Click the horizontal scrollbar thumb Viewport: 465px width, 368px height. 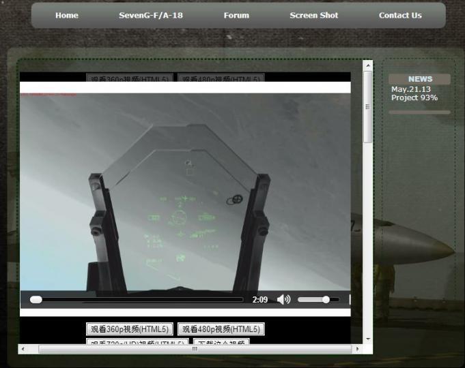[x=195, y=349]
